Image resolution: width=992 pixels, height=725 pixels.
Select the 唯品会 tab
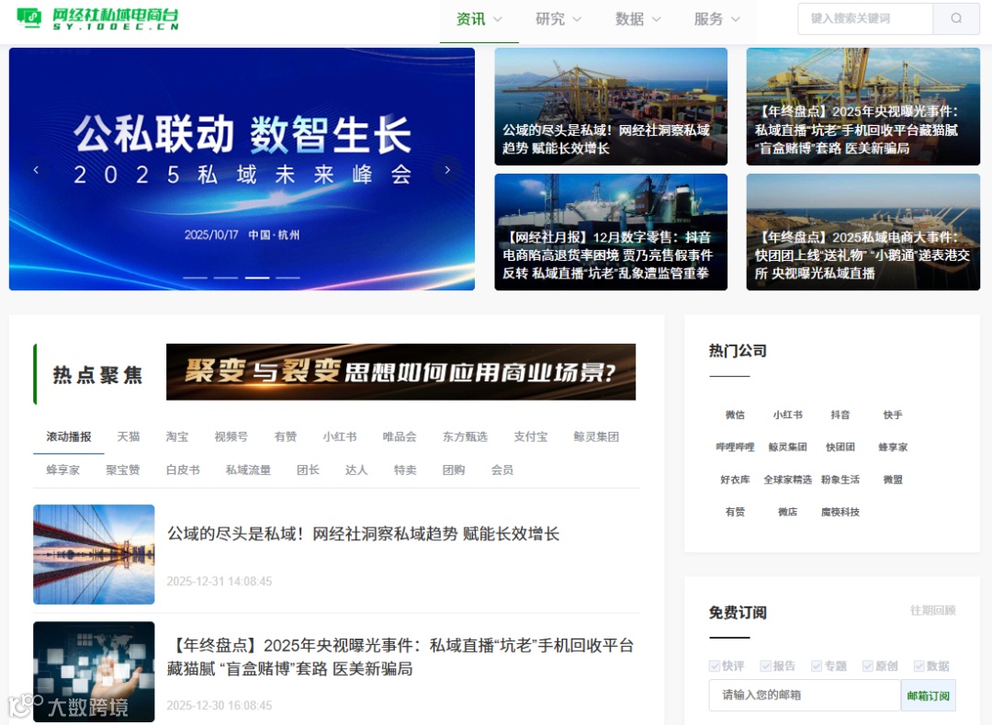coord(400,436)
